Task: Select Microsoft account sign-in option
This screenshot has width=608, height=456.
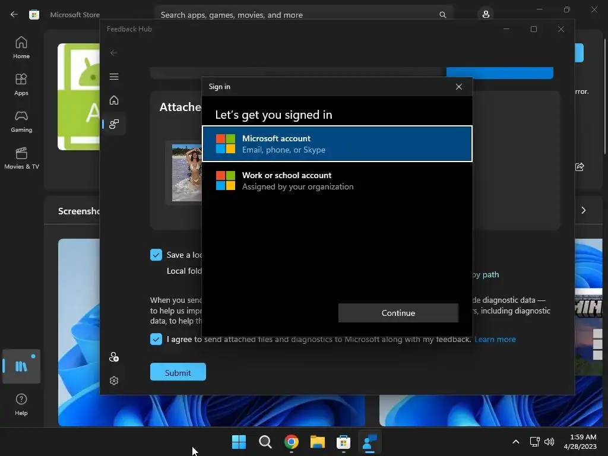Action: tap(337, 144)
